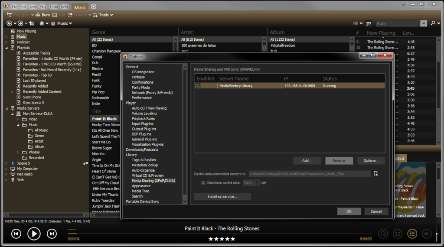The height and width of the screenshot is (247, 444).
Task: Expand the My Computer tree node
Action: 6,169
